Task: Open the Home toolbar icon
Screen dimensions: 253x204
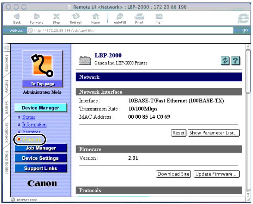Action: [x=95, y=16]
